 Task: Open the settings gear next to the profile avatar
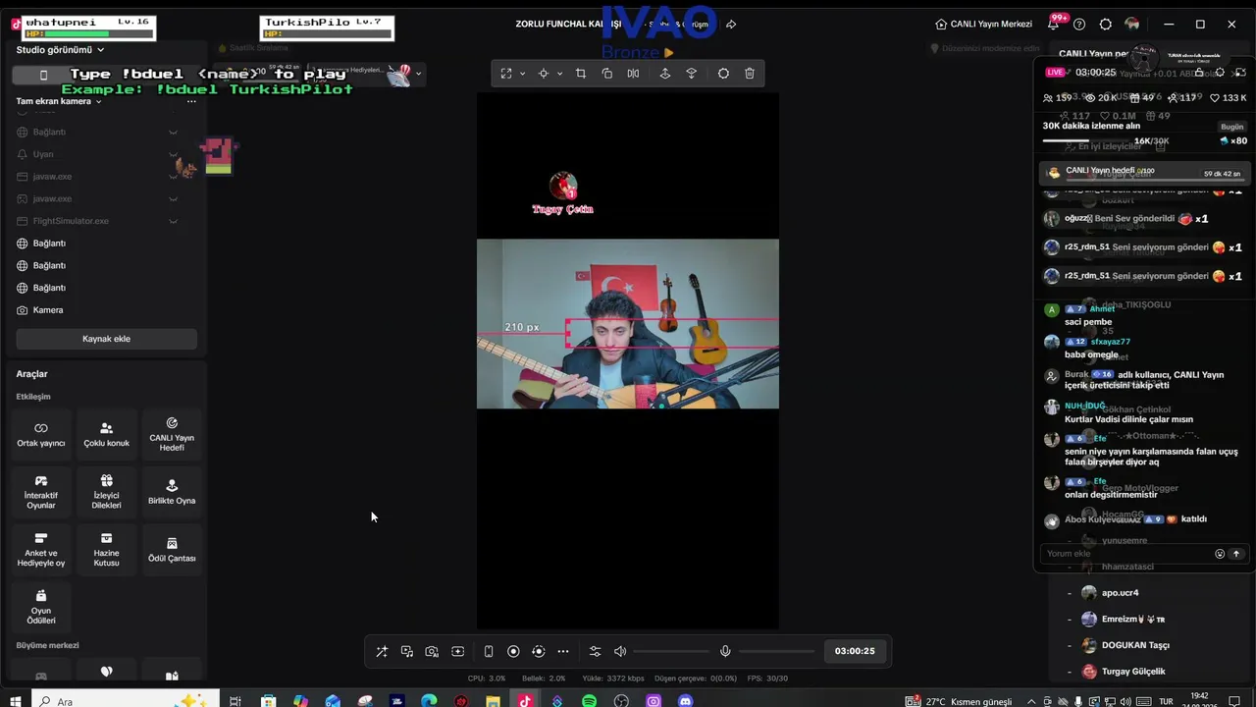click(x=1106, y=24)
